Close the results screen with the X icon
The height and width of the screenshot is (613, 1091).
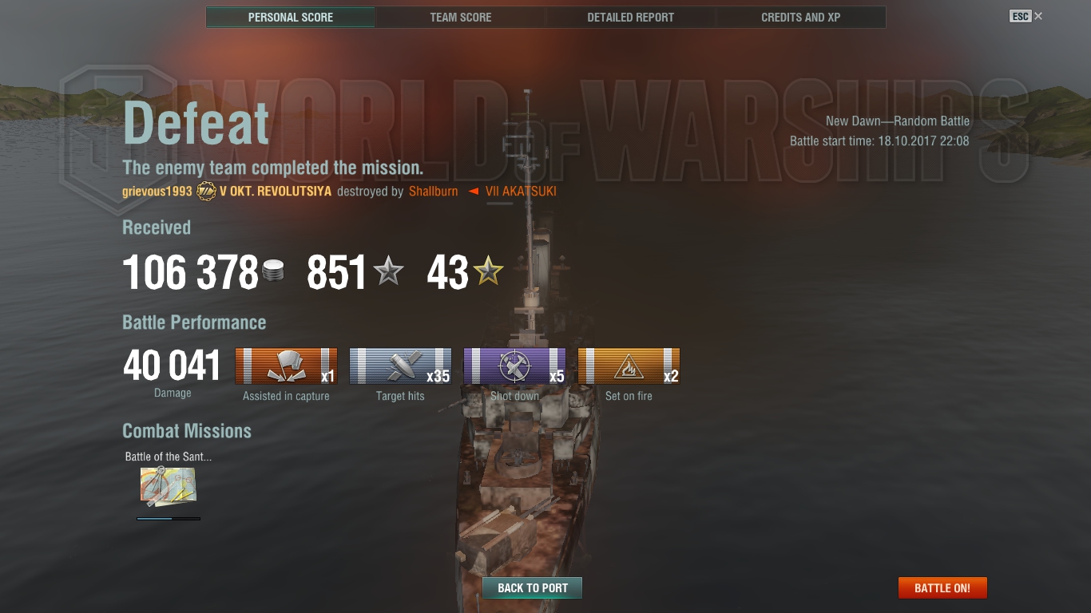pos(1038,16)
